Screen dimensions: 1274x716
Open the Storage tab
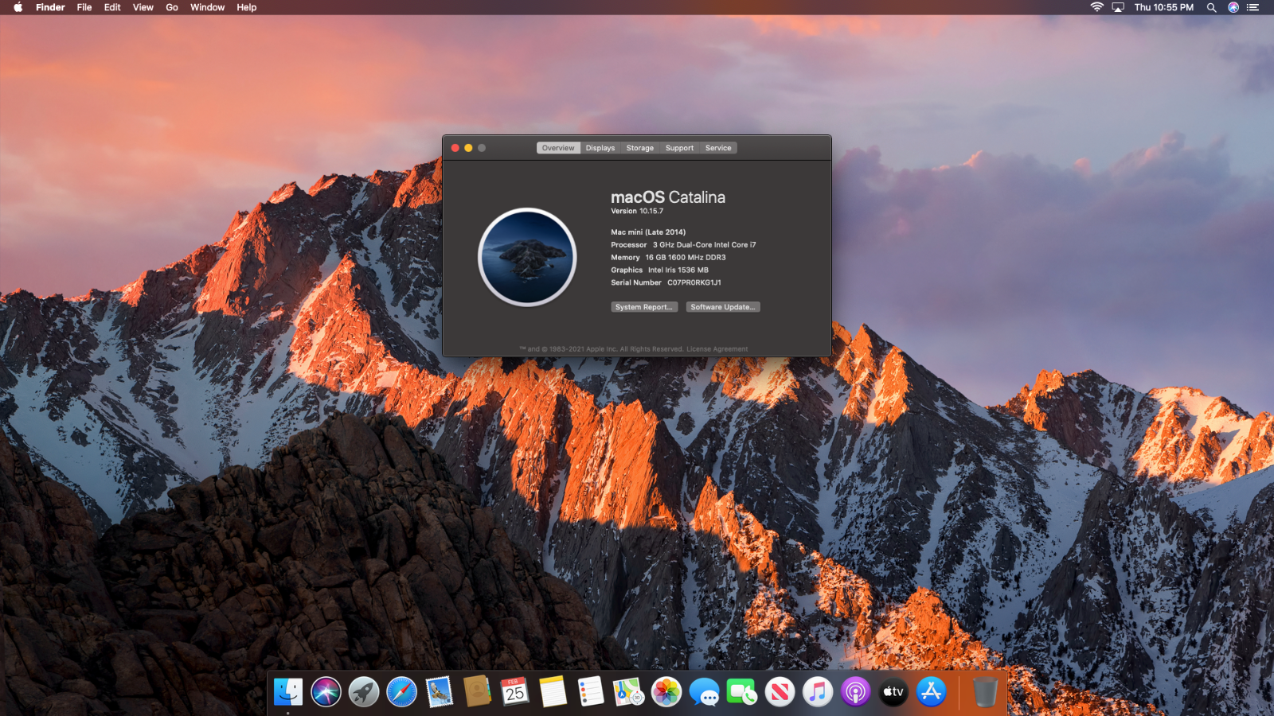pos(639,148)
